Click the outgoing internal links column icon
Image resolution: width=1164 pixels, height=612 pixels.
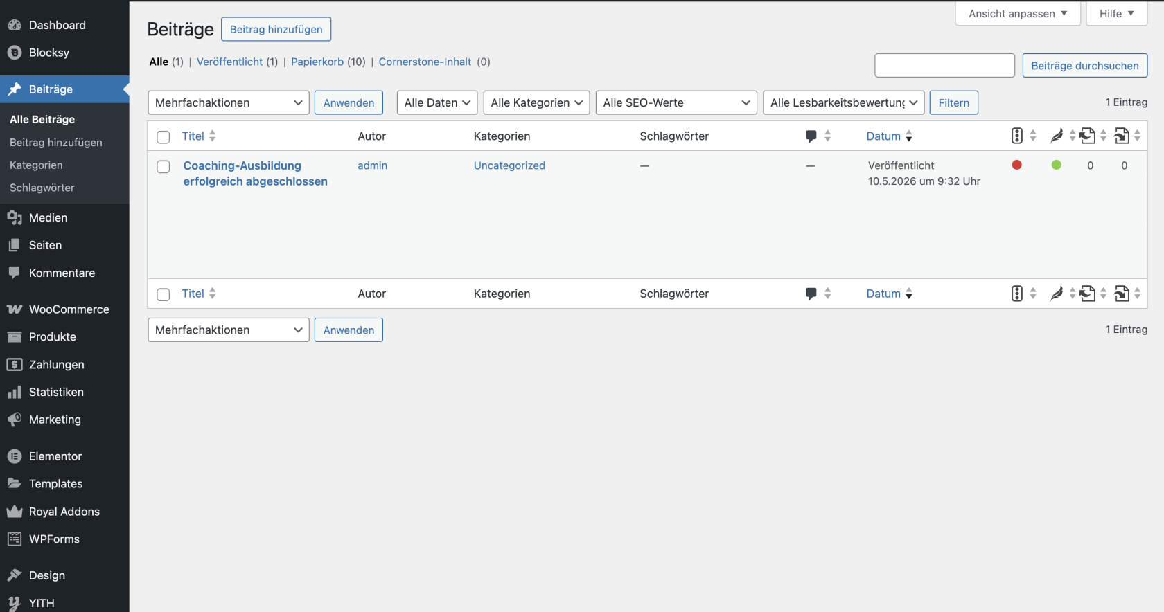point(1088,136)
